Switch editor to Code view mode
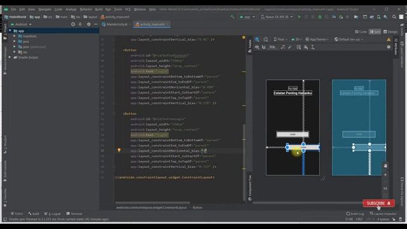The width and height of the screenshot is (407, 229). 361,32
